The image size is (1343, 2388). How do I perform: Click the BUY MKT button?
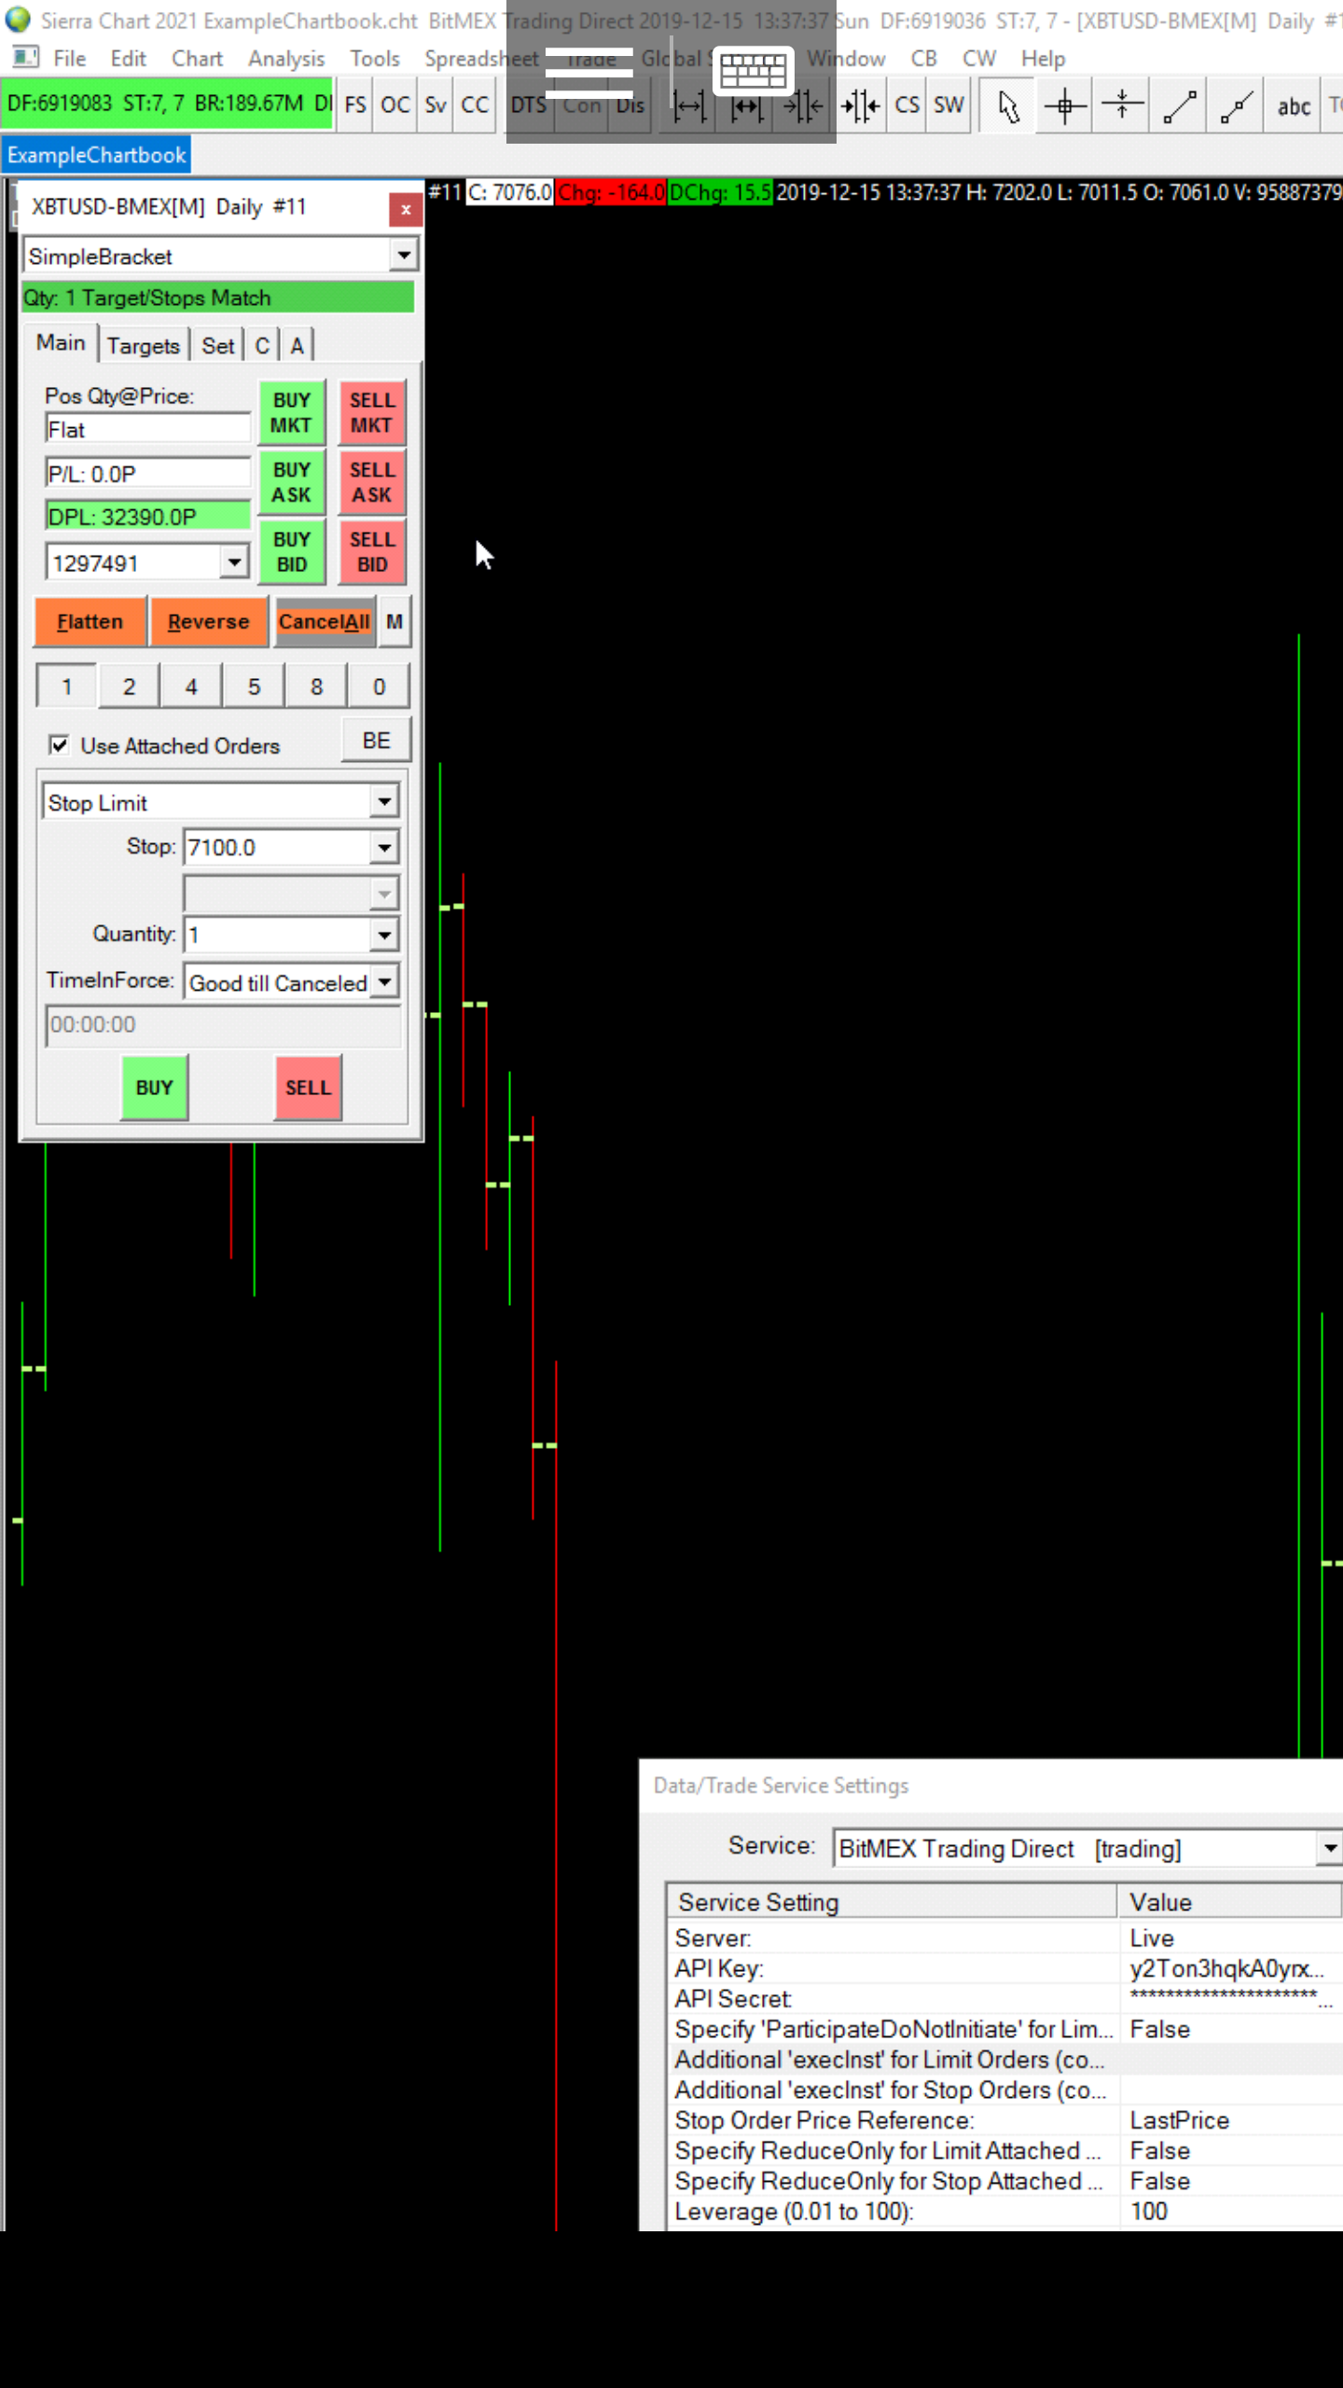292,412
